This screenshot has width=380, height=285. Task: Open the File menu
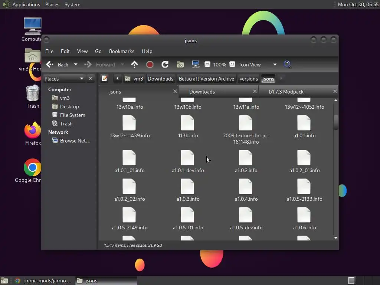point(49,51)
